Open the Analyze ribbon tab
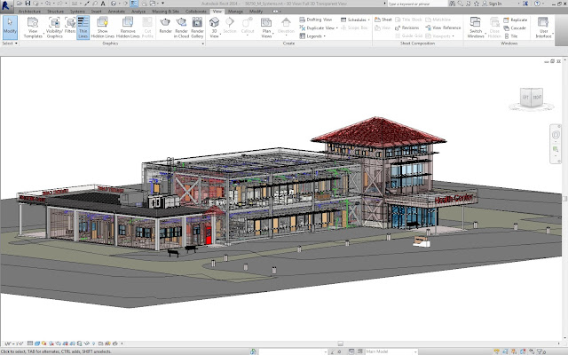Screen dimensions: 568x355 tap(138, 12)
